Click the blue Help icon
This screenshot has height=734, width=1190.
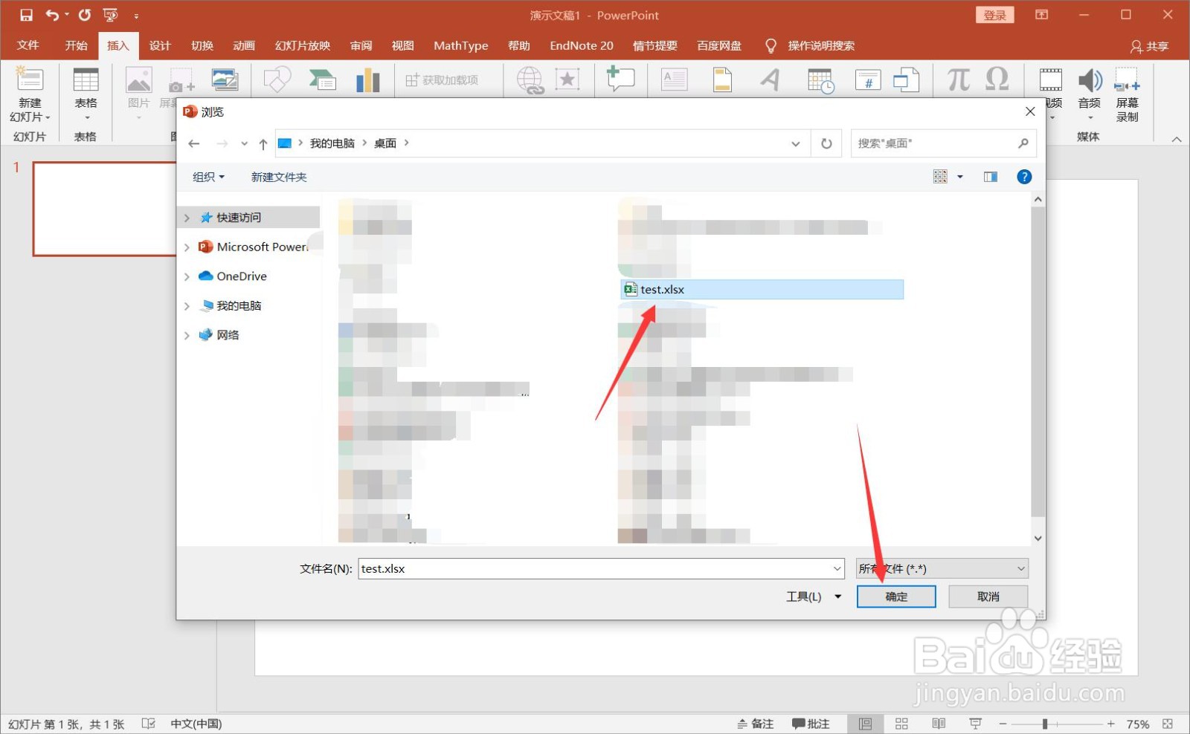tap(1024, 177)
